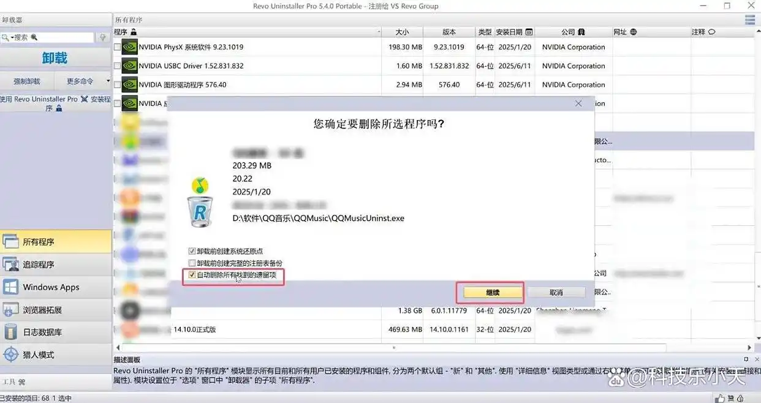Check the NVIDIA USBC Driver row checkbox
This screenshot has width=761, height=403.
click(x=117, y=66)
